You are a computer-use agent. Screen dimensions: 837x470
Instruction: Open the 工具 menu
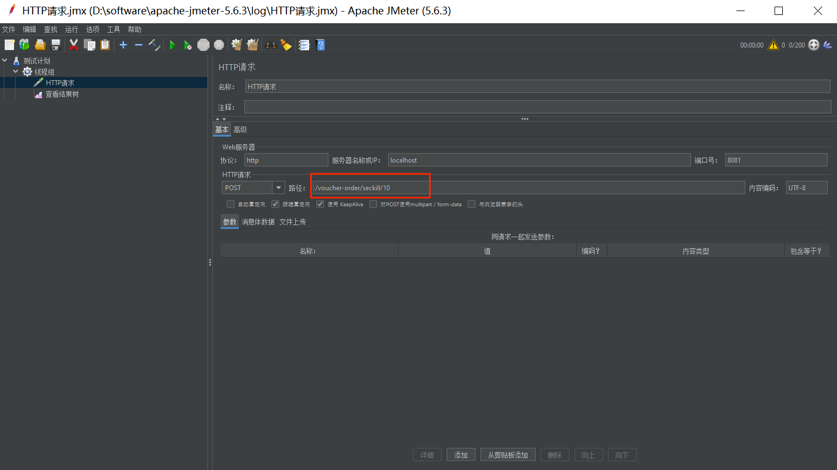coord(113,29)
